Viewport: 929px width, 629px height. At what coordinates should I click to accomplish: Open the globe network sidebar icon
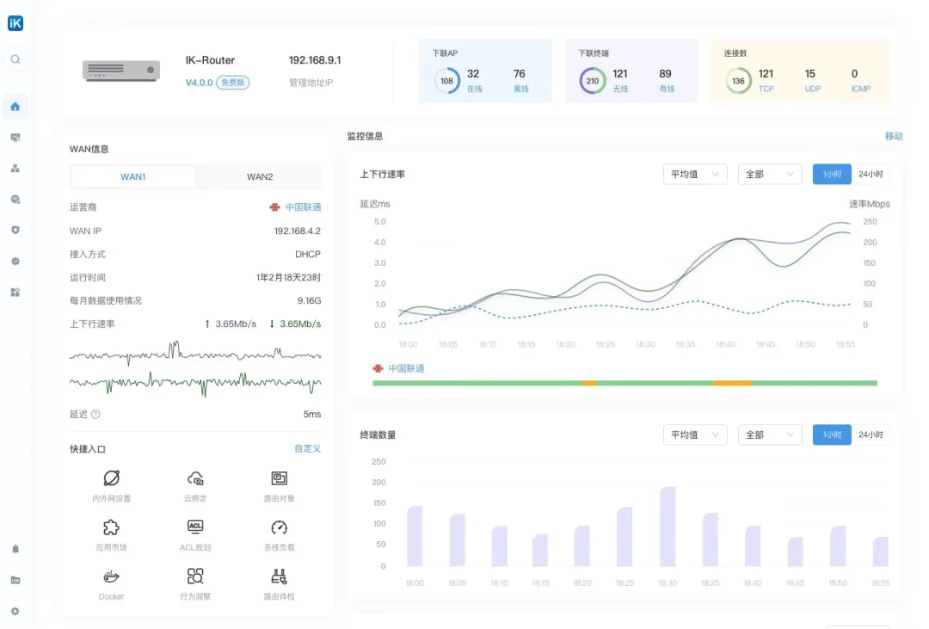click(15, 199)
